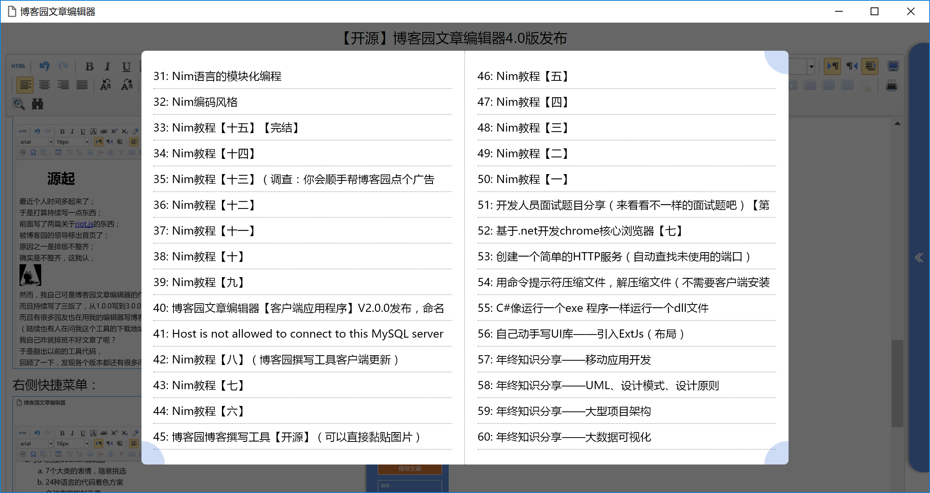Click the editor scrollbar up arrow
The image size is (930, 493).
(898, 124)
